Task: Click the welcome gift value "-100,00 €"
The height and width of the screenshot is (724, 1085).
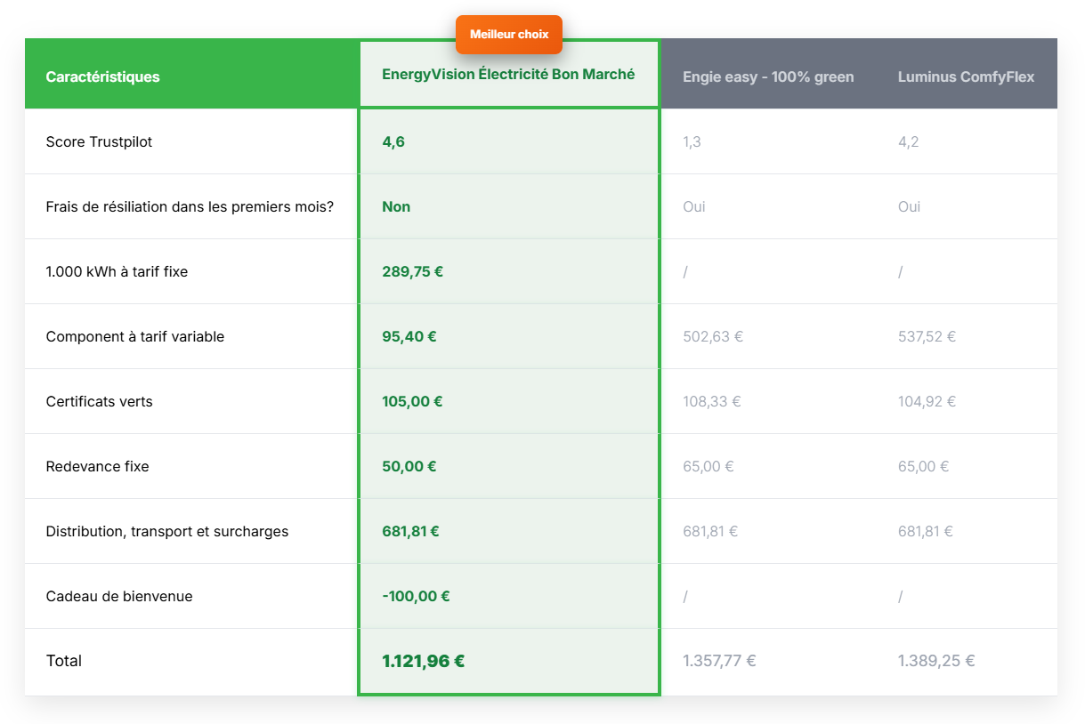Action: pos(416,596)
